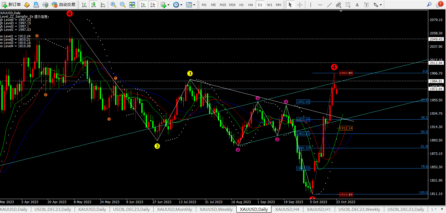Click the 1903.81 price label on chart
Image resolution: width=446 pixels, height=213 pixels.
[x=303, y=134]
